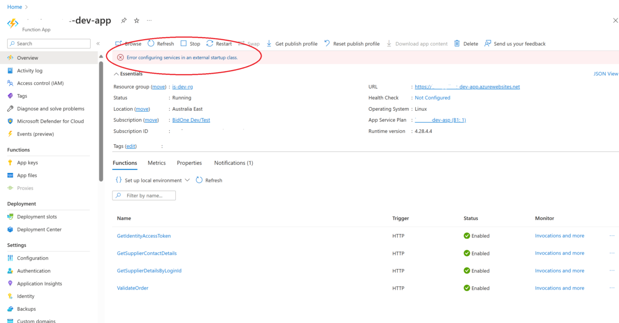Viewport: 619px width, 323px height.
Task: Switch to the Metrics tab
Action: [x=157, y=163]
